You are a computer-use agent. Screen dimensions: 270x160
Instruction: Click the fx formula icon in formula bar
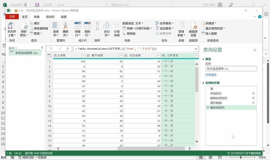[67, 49]
